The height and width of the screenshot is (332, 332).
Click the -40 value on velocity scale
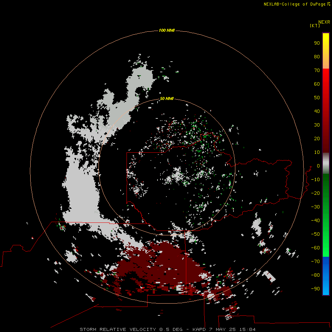click(x=315, y=221)
